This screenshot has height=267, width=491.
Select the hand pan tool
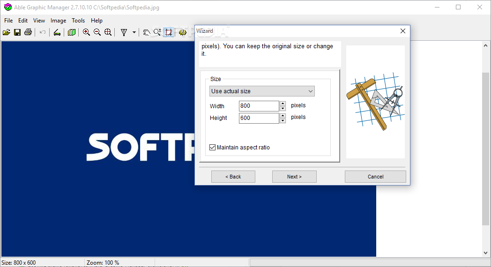click(146, 32)
